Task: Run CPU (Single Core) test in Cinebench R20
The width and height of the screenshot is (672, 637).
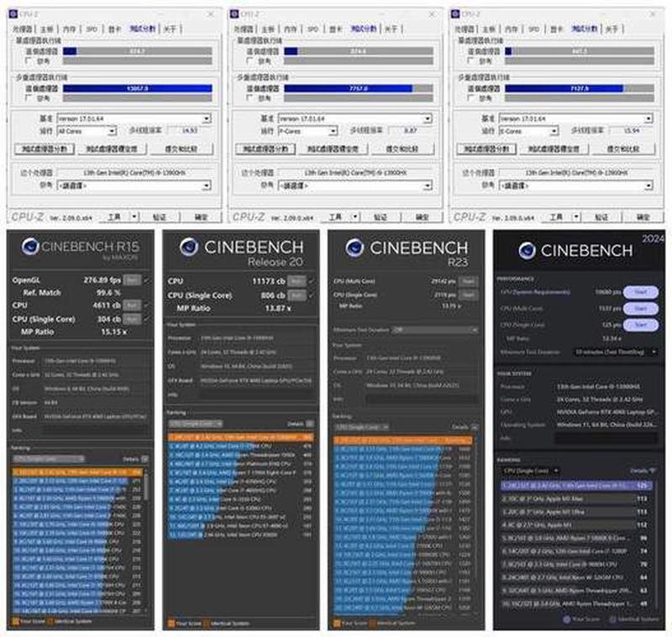Action: pyautogui.click(x=297, y=295)
